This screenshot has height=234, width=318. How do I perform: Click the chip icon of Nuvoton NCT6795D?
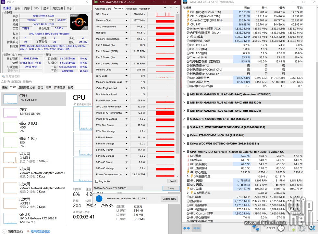188,94
